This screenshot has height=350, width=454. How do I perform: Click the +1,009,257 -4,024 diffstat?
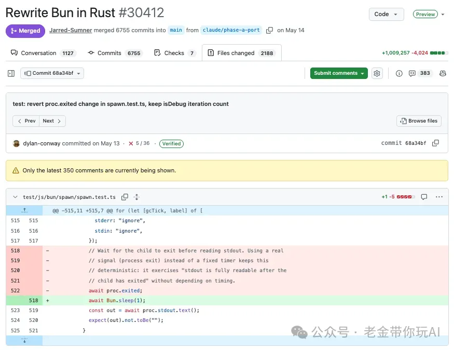(415, 53)
